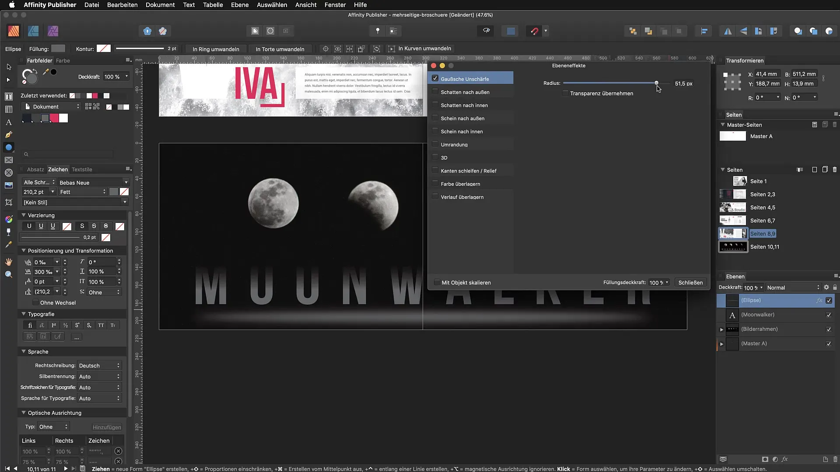This screenshot has width=840, height=472.
Task: Switch to Absatz tab
Action: coord(35,169)
